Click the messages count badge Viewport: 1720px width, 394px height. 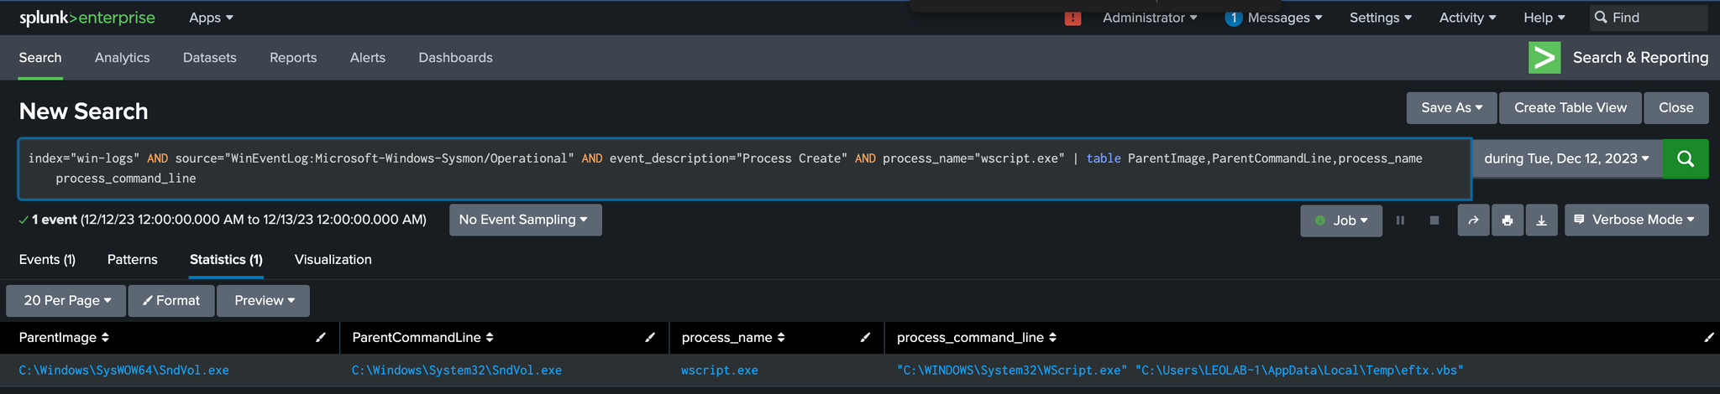click(x=1233, y=18)
